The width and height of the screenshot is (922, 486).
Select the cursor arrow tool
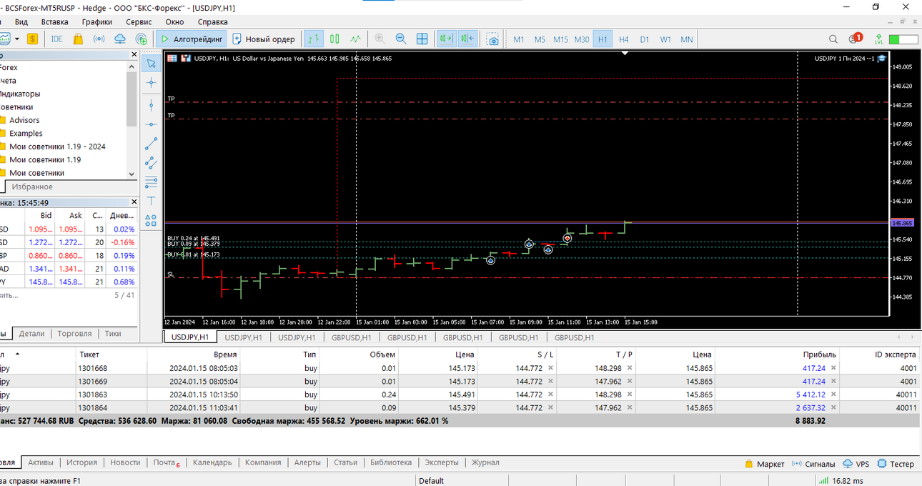pyautogui.click(x=151, y=64)
